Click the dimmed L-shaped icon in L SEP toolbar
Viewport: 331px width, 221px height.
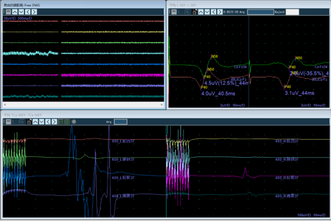pyautogui.click(x=180, y=12)
